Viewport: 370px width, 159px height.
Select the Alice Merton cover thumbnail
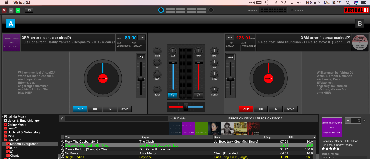pyautogui.click(x=214, y=129)
